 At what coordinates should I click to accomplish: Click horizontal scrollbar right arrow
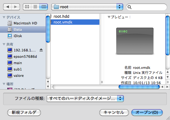tap(167, 87)
